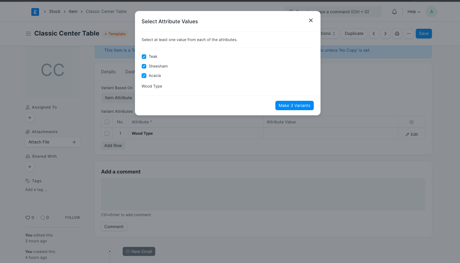Click the Make 3 Variants button
The width and height of the screenshot is (460, 263).
pyautogui.click(x=294, y=105)
